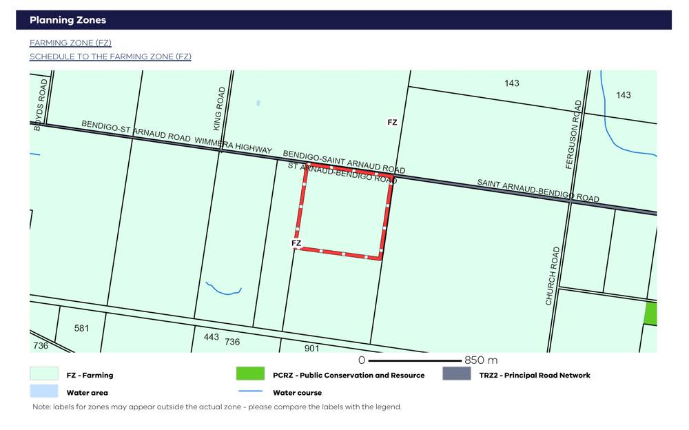Click the CHURCH ROAD label
Viewport: 689px width, 430px height.
[x=551, y=276]
